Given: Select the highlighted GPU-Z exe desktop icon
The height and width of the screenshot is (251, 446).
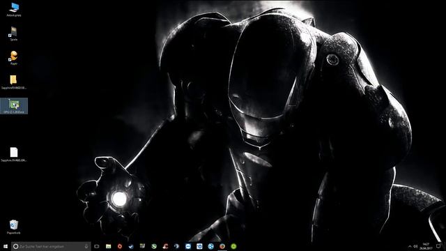Looking at the screenshot, I should click(14, 106).
